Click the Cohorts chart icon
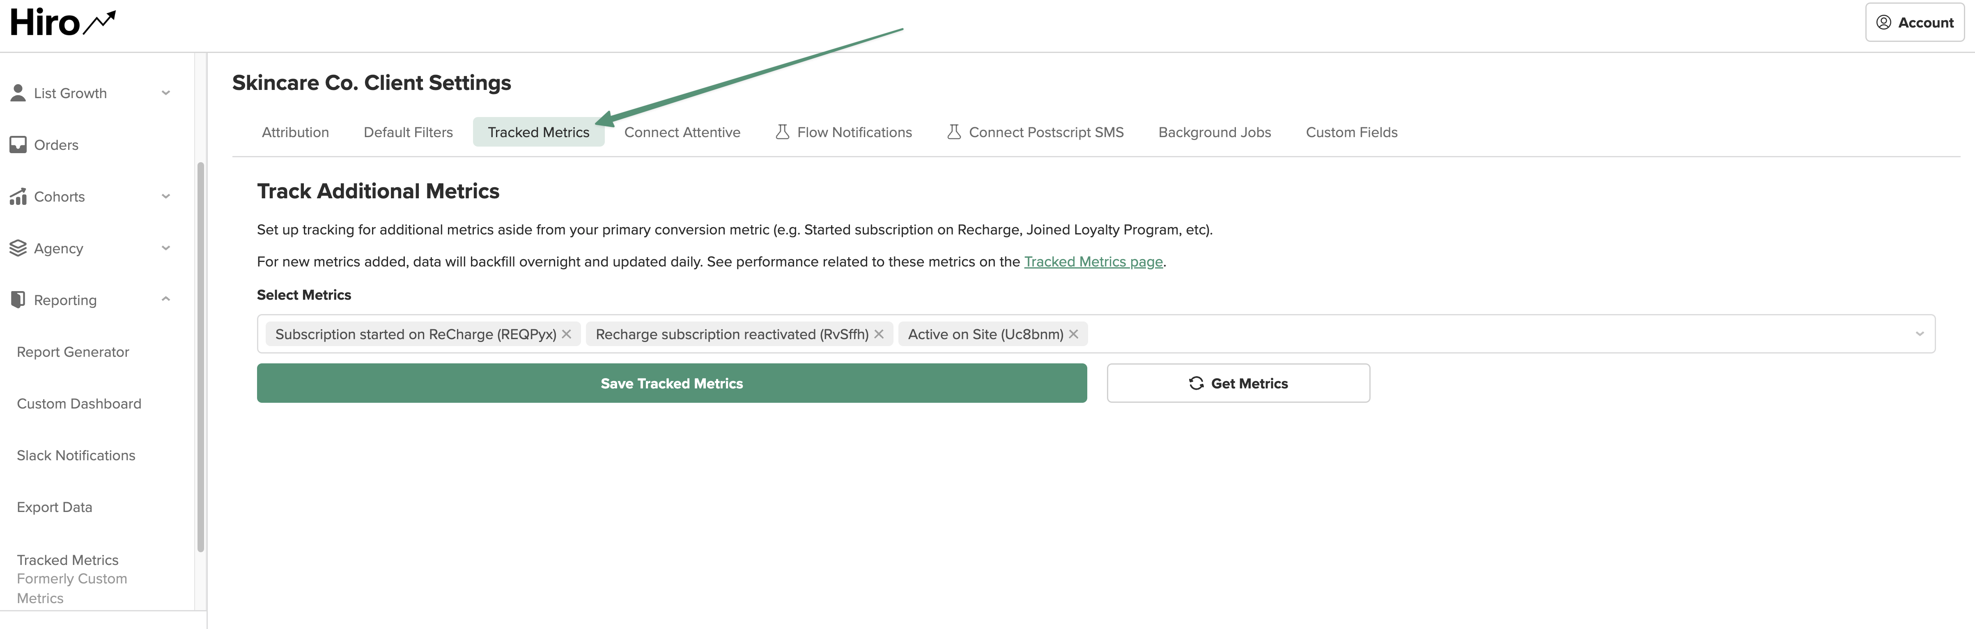 [x=18, y=196]
